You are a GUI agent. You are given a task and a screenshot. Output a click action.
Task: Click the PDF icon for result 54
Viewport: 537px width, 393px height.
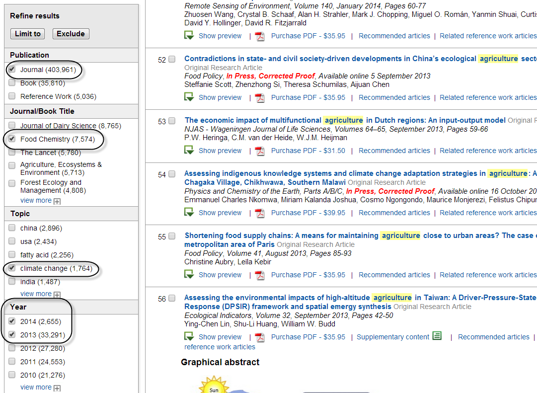click(260, 213)
